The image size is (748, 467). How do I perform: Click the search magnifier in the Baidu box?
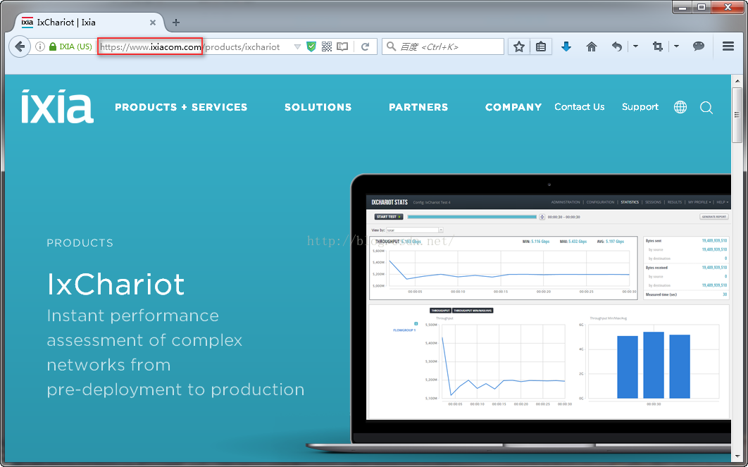tap(391, 46)
